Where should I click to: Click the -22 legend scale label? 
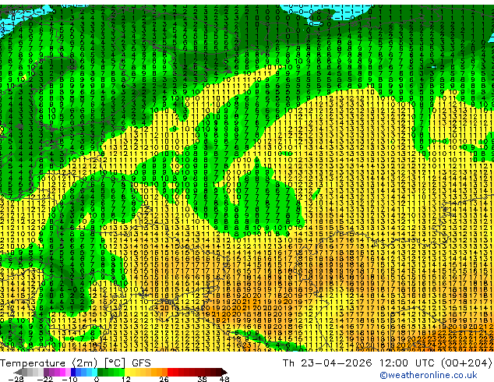[44, 379]
